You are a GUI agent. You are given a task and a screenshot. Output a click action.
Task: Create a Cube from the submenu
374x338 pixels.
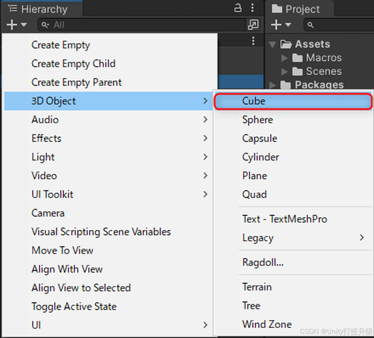click(293, 101)
